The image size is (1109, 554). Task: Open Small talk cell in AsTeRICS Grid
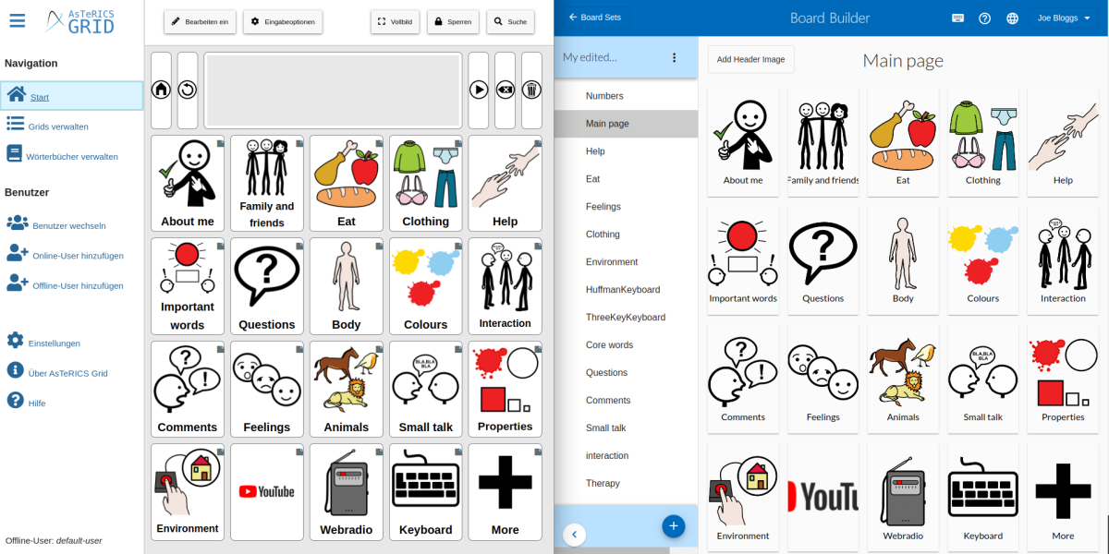click(426, 389)
